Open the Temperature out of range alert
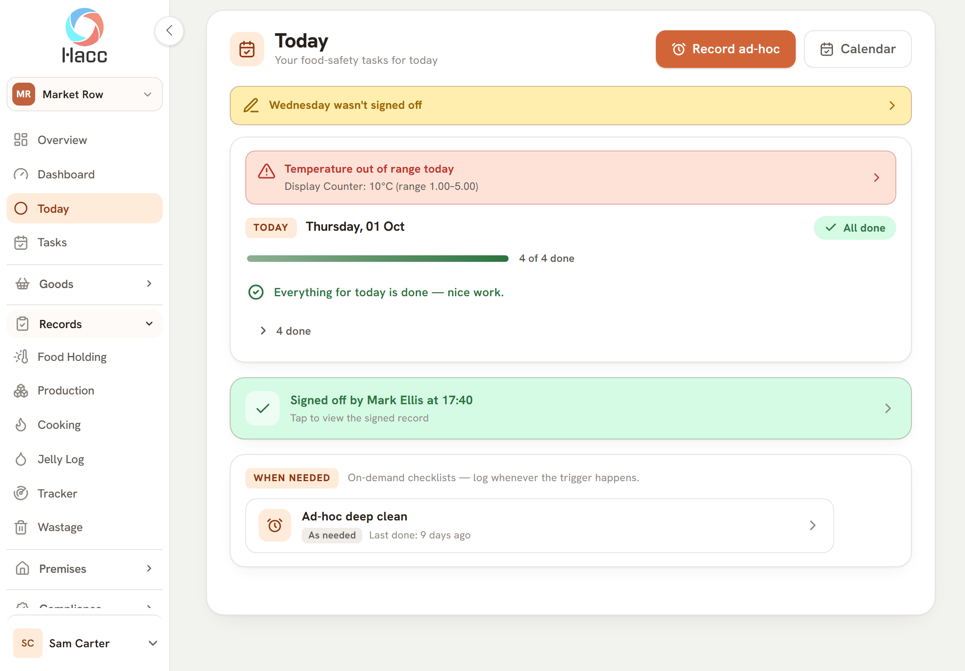Image resolution: width=965 pixels, height=671 pixels. (570, 178)
